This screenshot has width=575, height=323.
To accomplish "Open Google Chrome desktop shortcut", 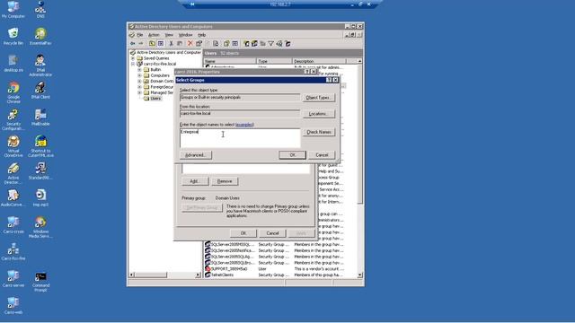I will click(13, 92).
